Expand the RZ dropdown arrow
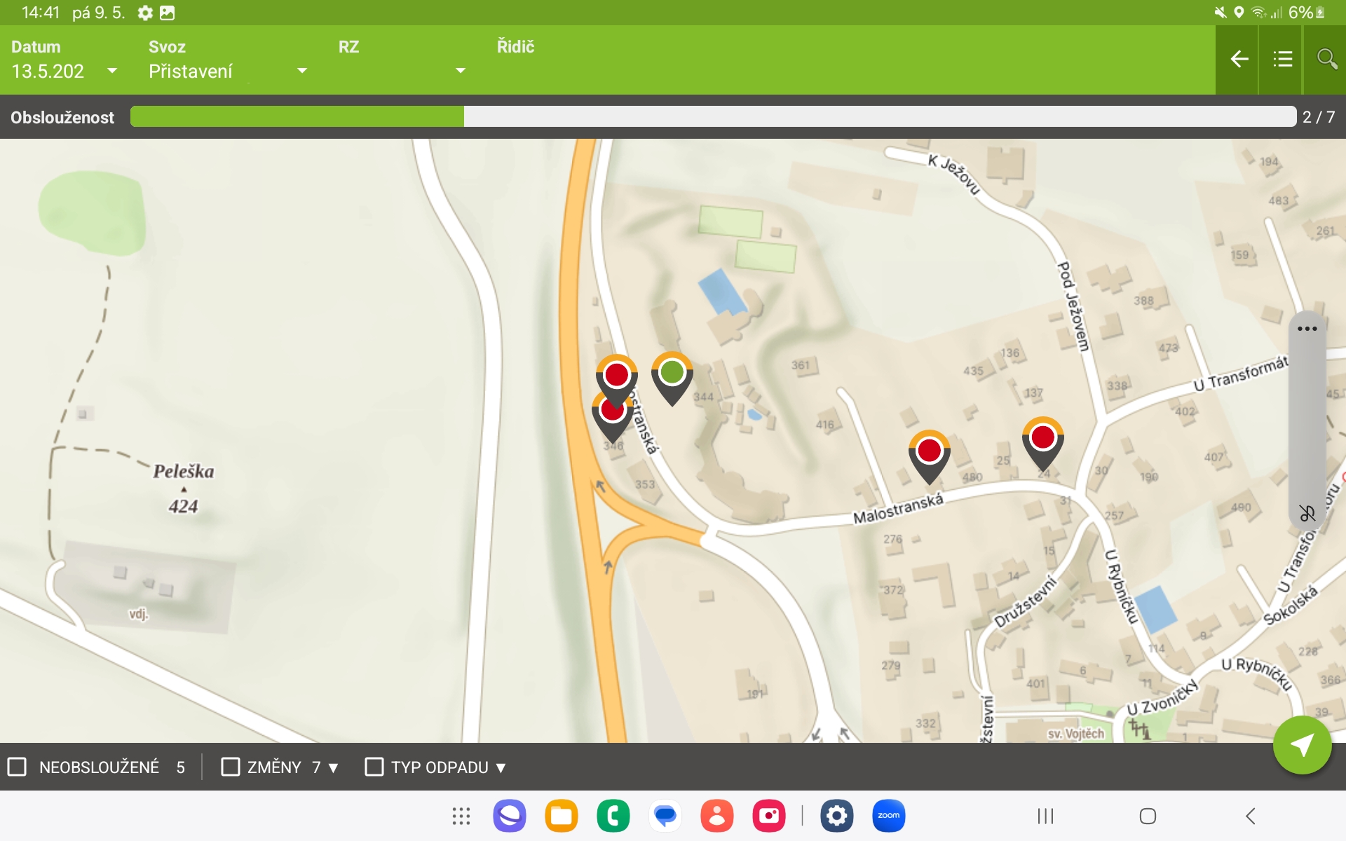This screenshot has width=1346, height=841. [461, 71]
